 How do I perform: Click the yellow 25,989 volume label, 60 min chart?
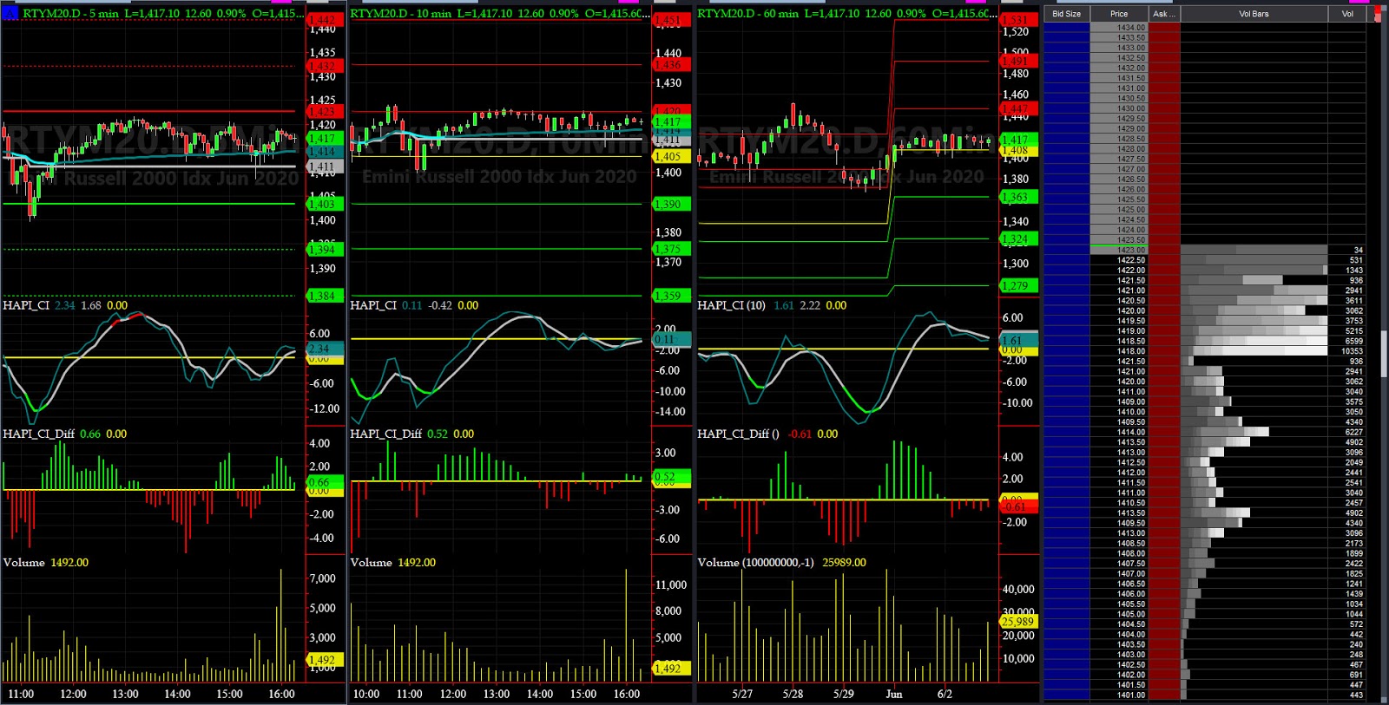pos(1018,622)
